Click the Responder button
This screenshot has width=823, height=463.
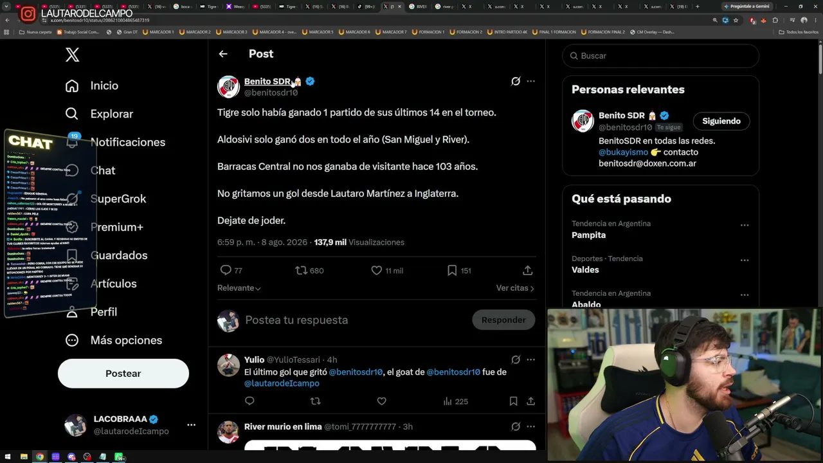(503, 320)
